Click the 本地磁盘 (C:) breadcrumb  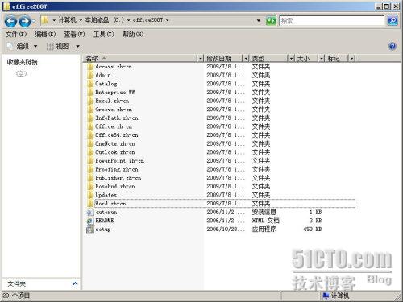point(104,20)
